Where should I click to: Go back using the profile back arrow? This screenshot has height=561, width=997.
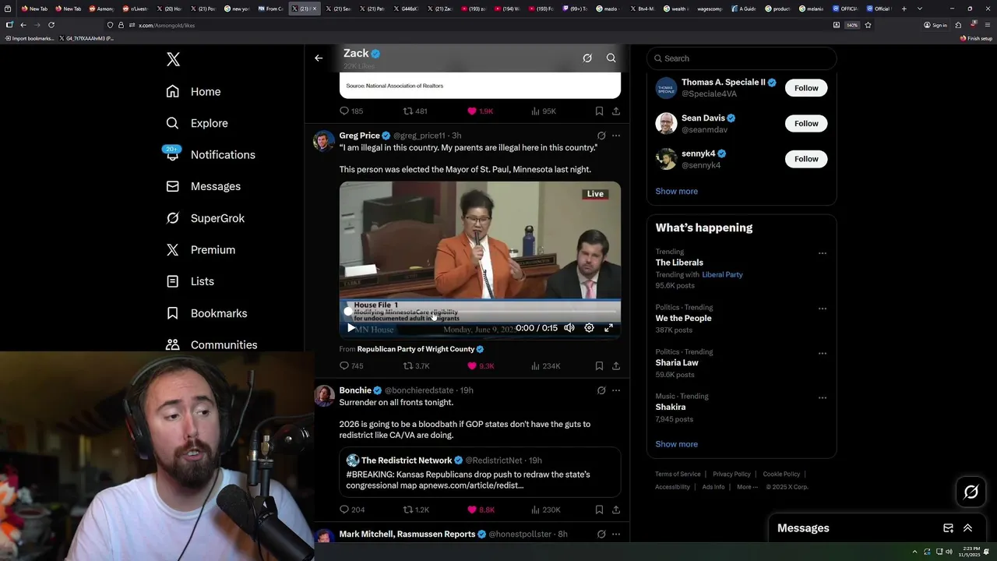click(x=319, y=58)
